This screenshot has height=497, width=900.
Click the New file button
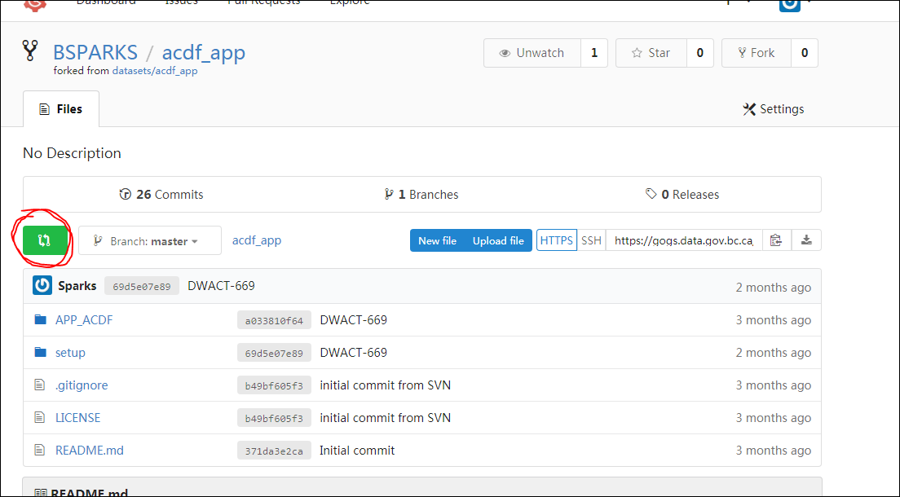point(437,240)
